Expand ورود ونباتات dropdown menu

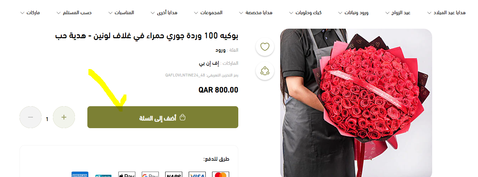click(x=353, y=13)
